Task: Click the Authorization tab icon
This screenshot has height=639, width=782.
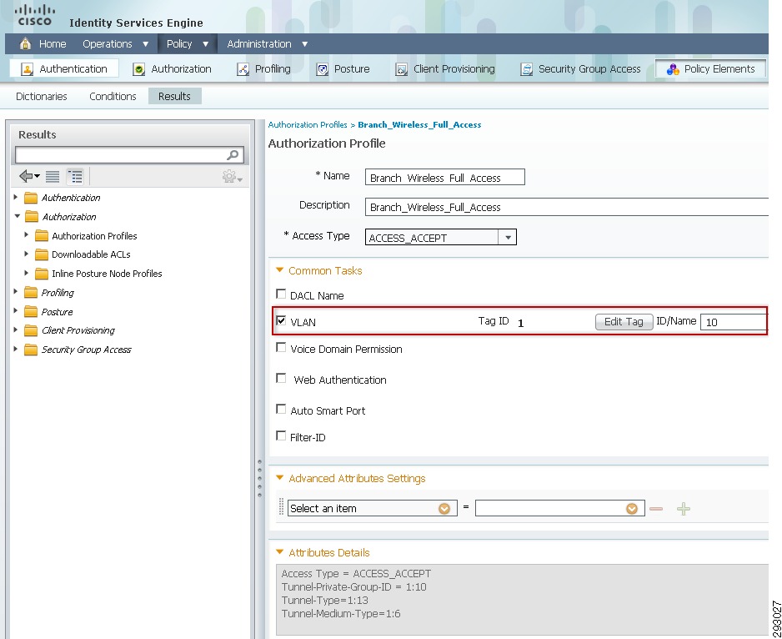Action: click(x=138, y=69)
